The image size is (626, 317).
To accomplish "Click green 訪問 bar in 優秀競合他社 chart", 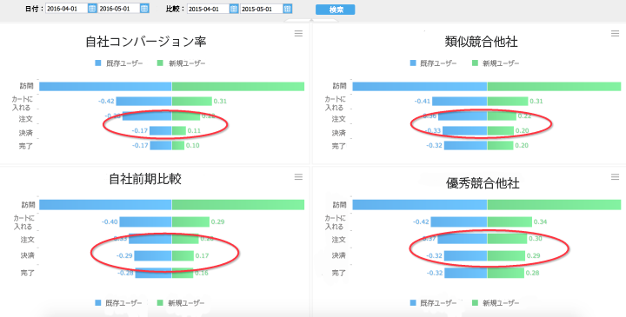I will click(554, 205).
